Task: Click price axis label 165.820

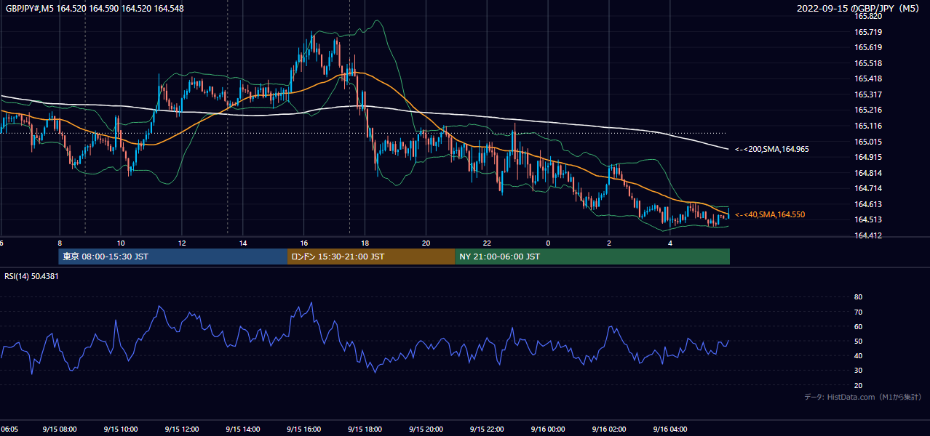Action: pos(868,16)
